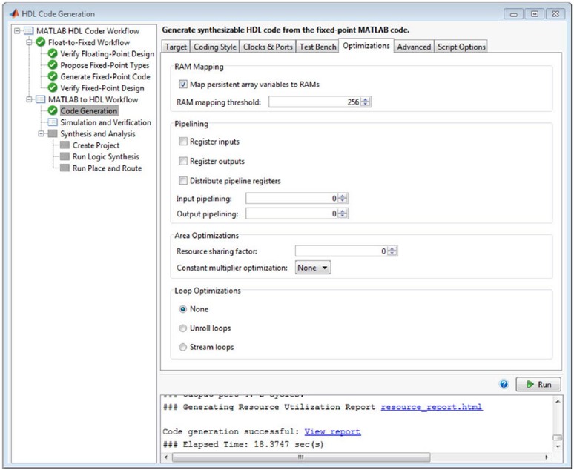The image size is (574, 470).
Task: Enable Distribute pipeline registers checkbox
Action: [x=182, y=180]
